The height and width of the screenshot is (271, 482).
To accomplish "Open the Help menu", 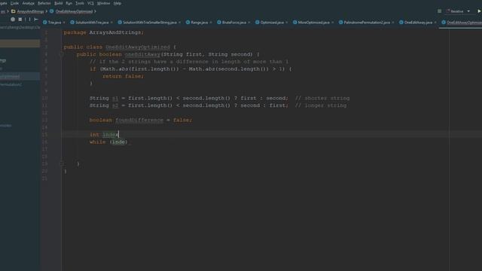I will pyautogui.click(x=117, y=3).
